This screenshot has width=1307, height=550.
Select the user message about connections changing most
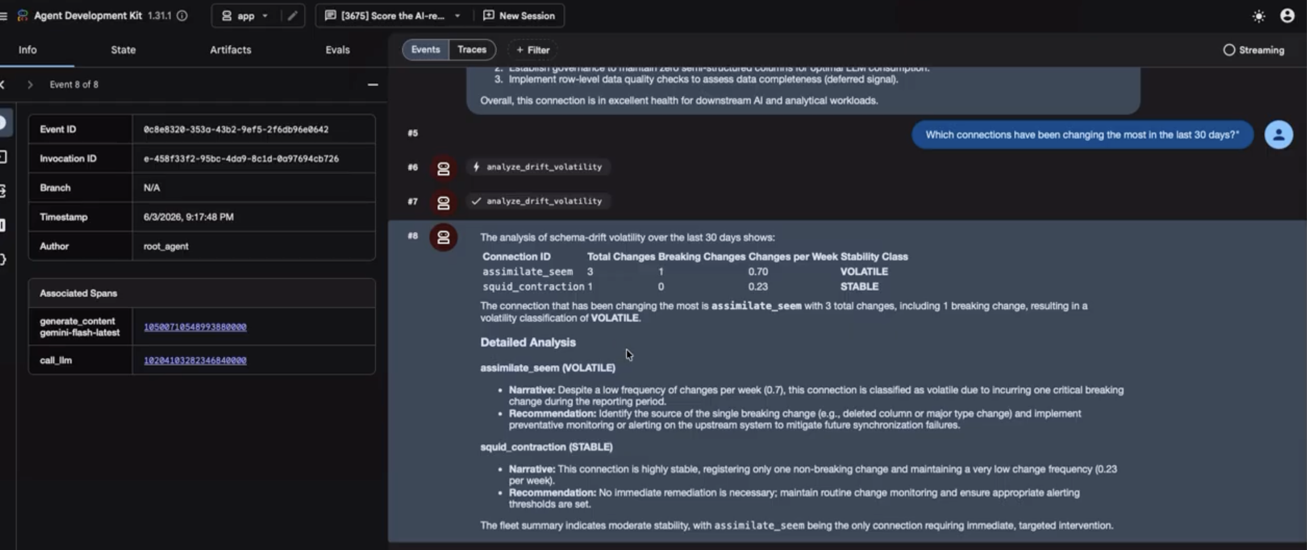(1082, 135)
